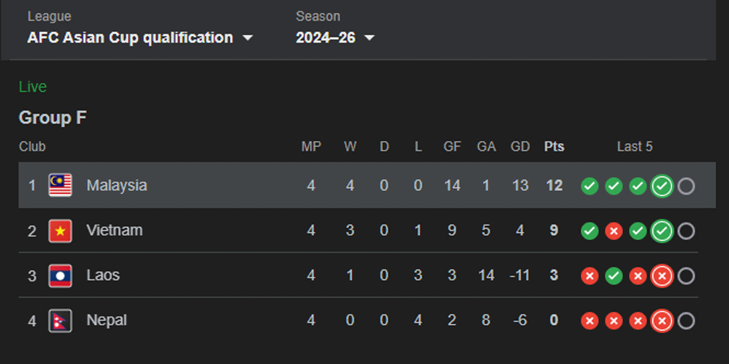Image resolution: width=729 pixels, height=364 pixels.
Task: Click Nepal's most recent loss icon
Action: tap(662, 321)
